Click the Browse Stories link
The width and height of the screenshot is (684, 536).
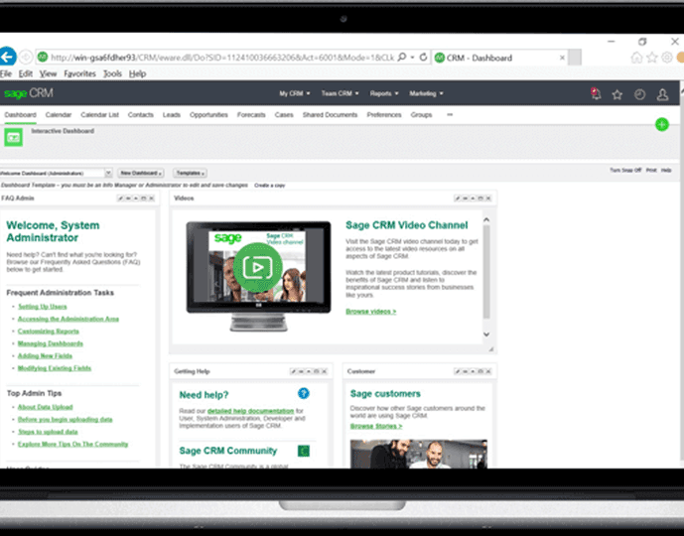[376, 426]
